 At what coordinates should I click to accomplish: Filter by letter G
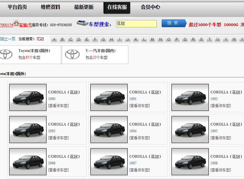pyautogui.click(x=103, y=39)
